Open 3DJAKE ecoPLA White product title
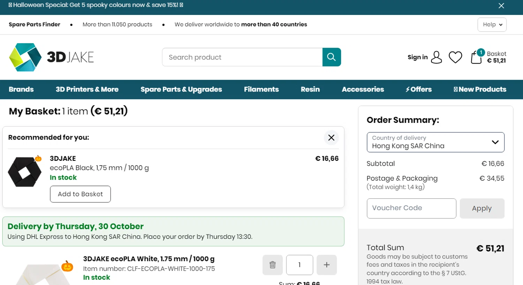 point(149,259)
